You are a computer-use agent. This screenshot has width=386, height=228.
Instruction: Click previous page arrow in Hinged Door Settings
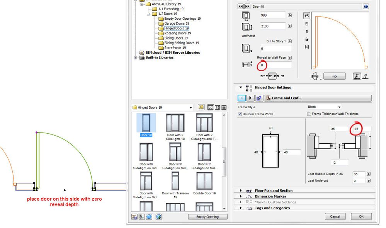coord(241,98)
